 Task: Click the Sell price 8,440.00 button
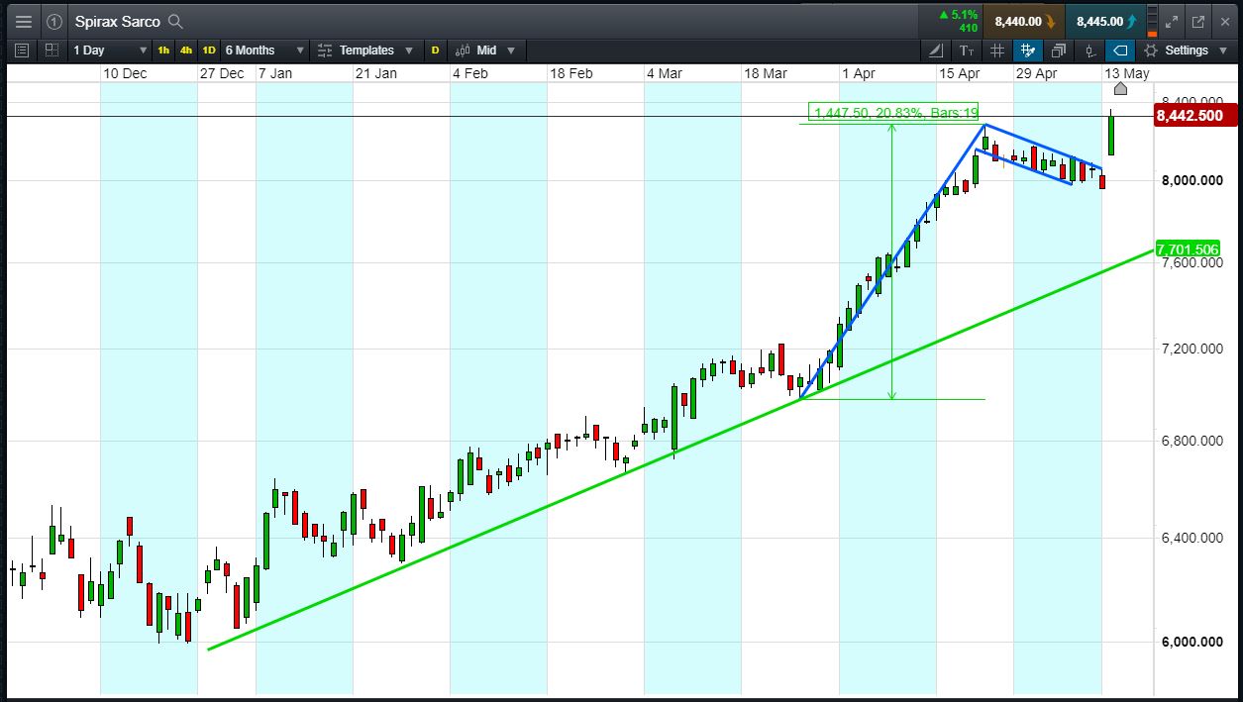point(1023,21)
